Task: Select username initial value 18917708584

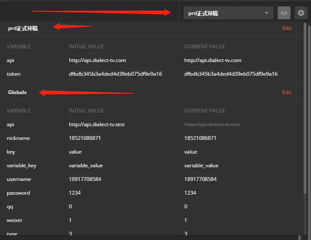Action: tap(85, 179)
